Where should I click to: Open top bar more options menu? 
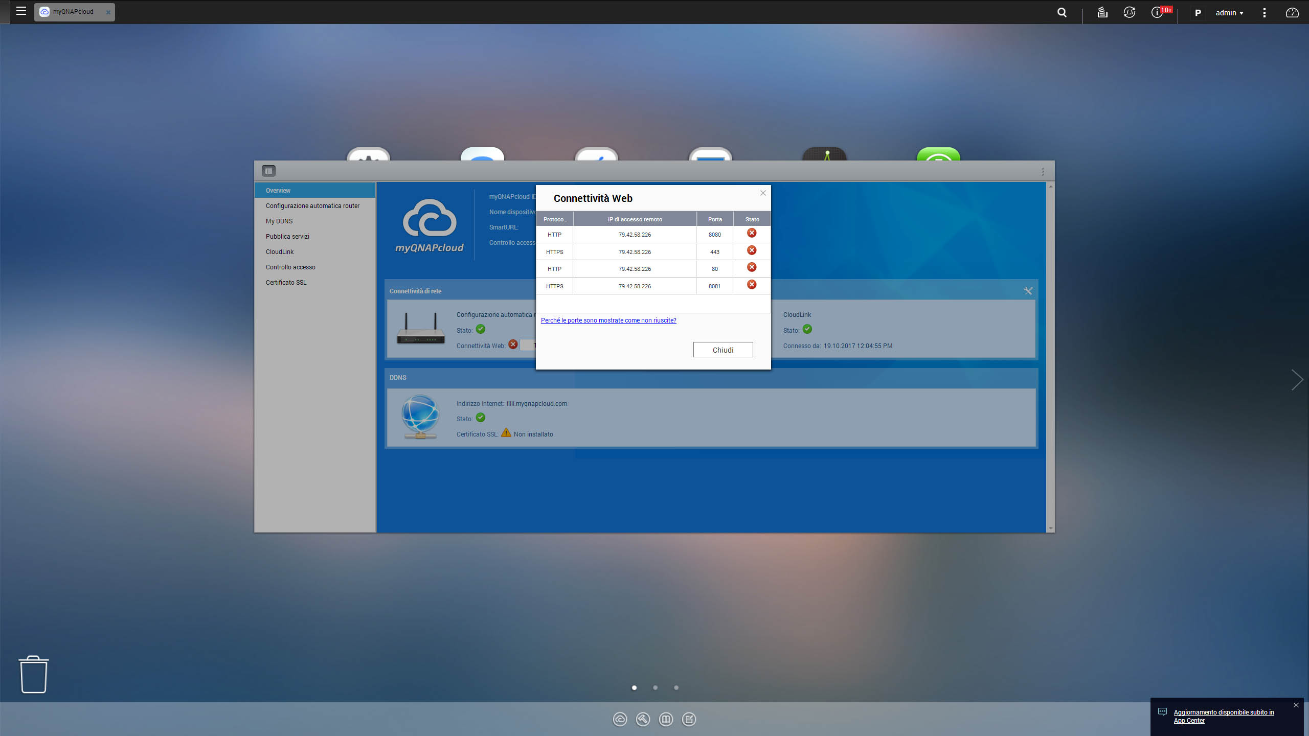point(1265,13)
